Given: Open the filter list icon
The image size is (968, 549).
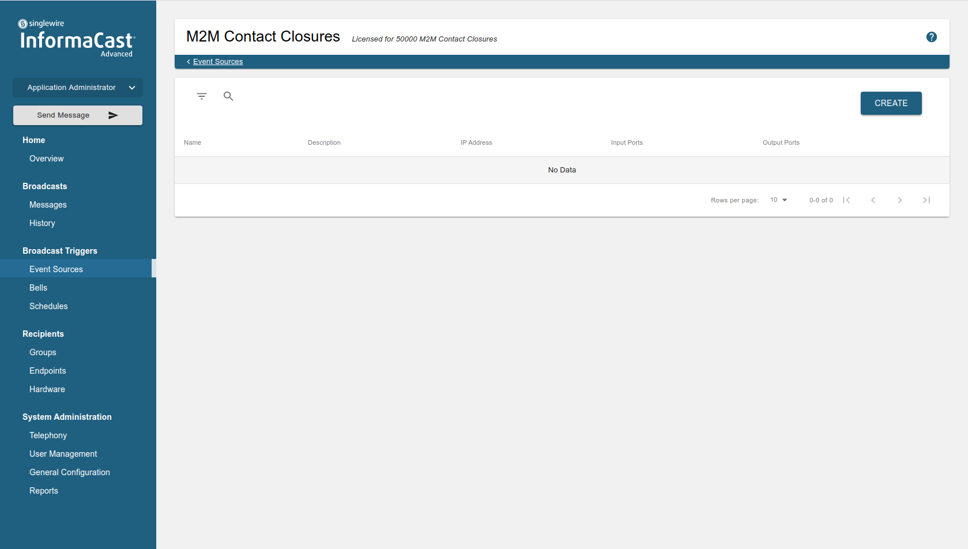Looking at the screenshot, I should pos(201,96).
